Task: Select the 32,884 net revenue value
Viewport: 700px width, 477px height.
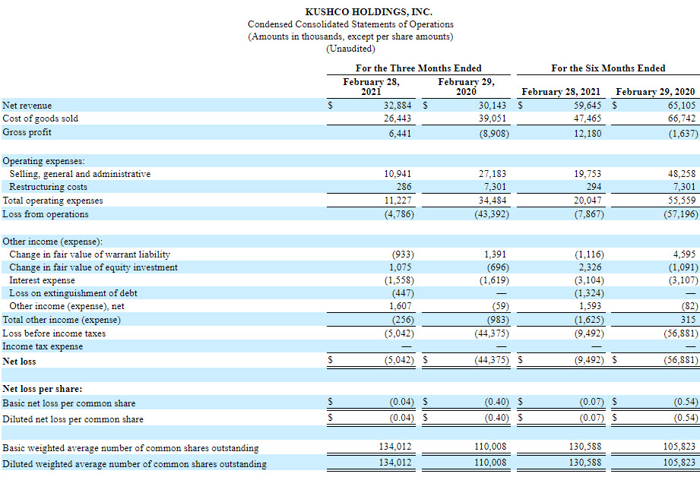Action: 398,106
